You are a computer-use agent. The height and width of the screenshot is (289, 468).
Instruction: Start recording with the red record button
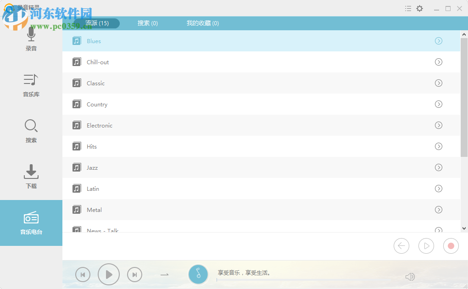(x=451, y=246)
